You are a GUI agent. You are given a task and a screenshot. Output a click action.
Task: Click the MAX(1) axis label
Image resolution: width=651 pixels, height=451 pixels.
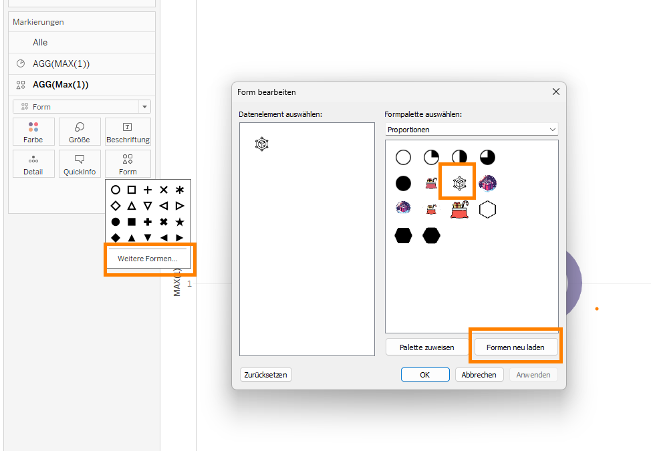click(x=177, y=282)
